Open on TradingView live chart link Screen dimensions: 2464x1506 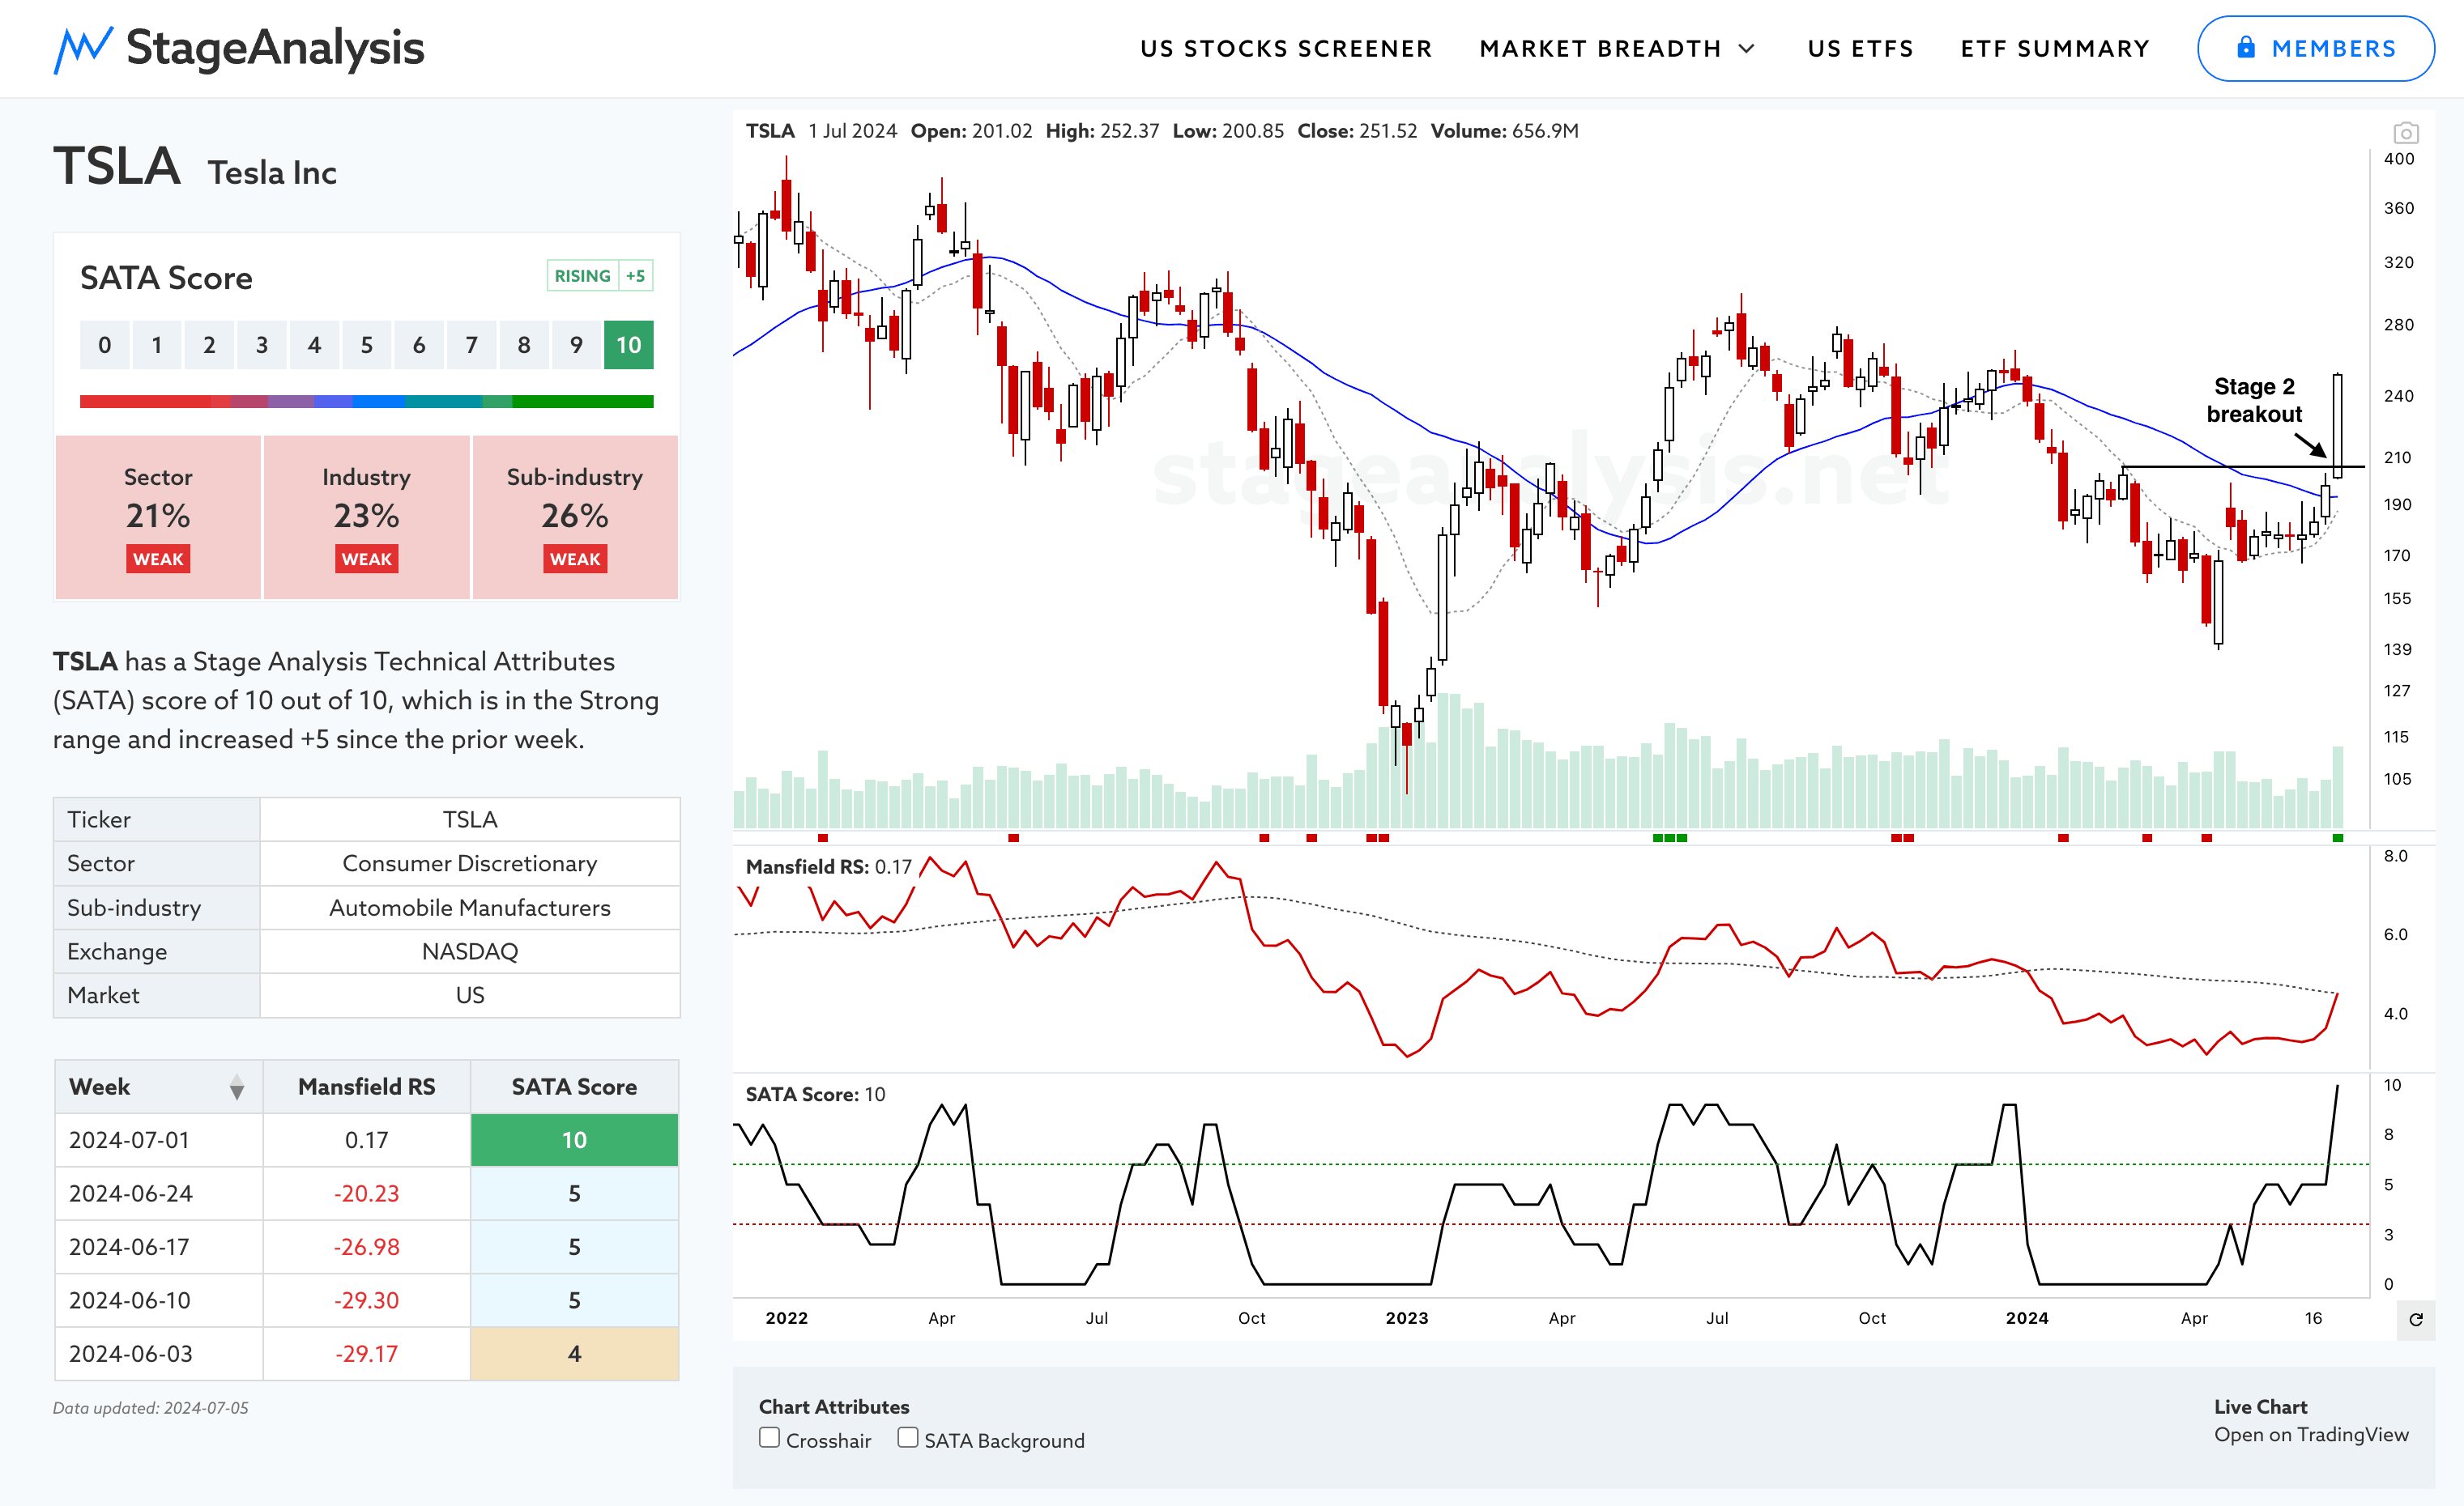(2311, 1434)
